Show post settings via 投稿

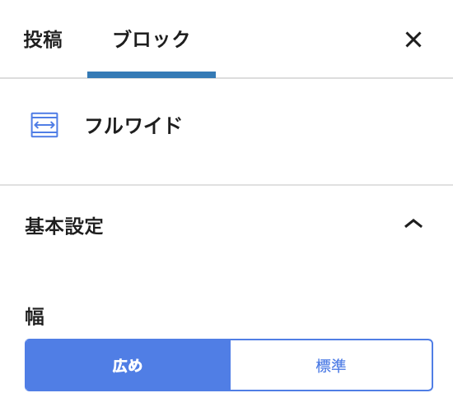(x=43, y=39)
